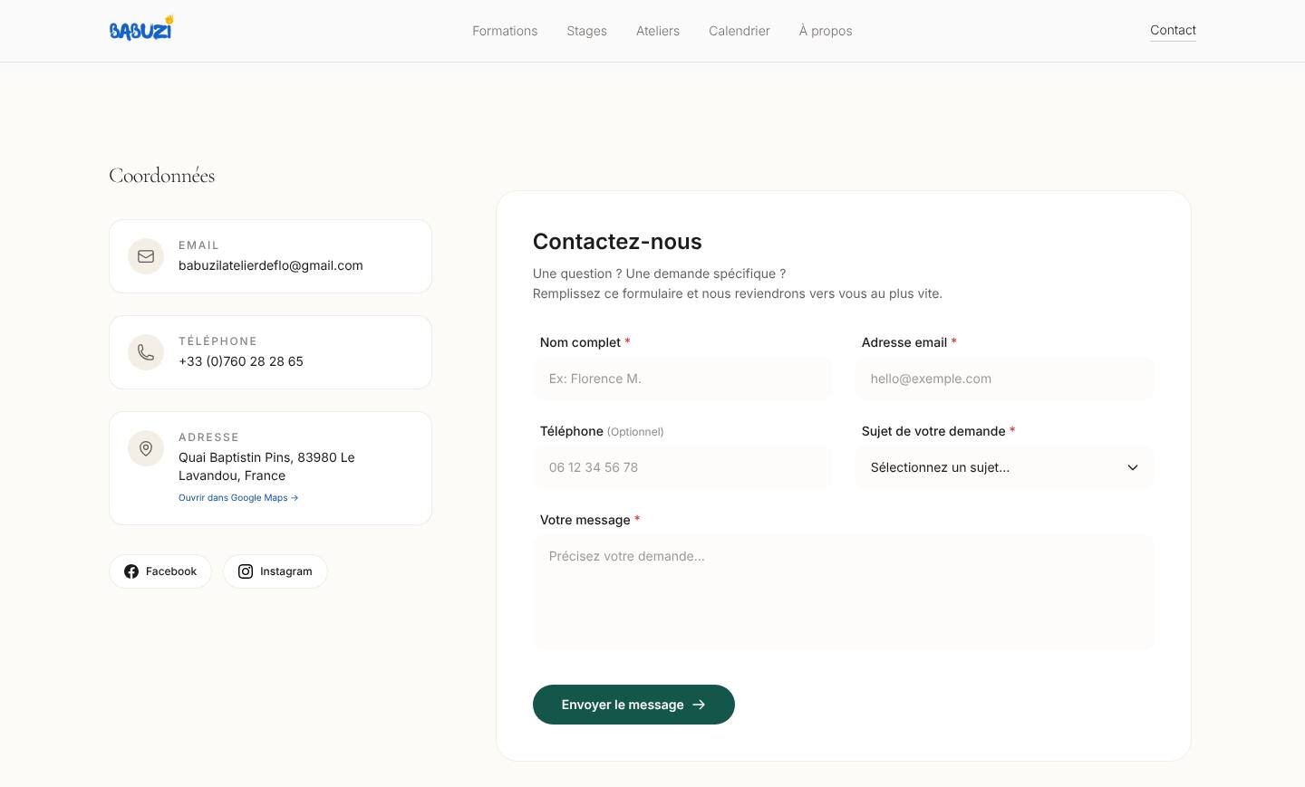This screenshot has width=1305, height=787.
Task: Navigate to Ateliers
Action: click(658, 31)
